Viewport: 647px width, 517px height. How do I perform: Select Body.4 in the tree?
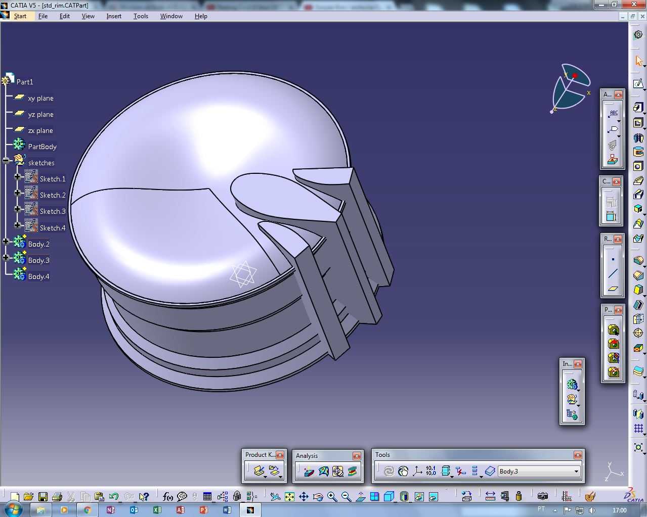pyautogui.click(x=39, y=276)
